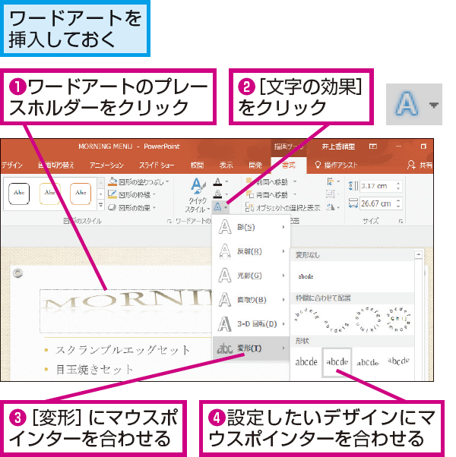
Task: Expand Bring Forward (前面へ移動) dropdown arrow
Action: tap(295, 181)
